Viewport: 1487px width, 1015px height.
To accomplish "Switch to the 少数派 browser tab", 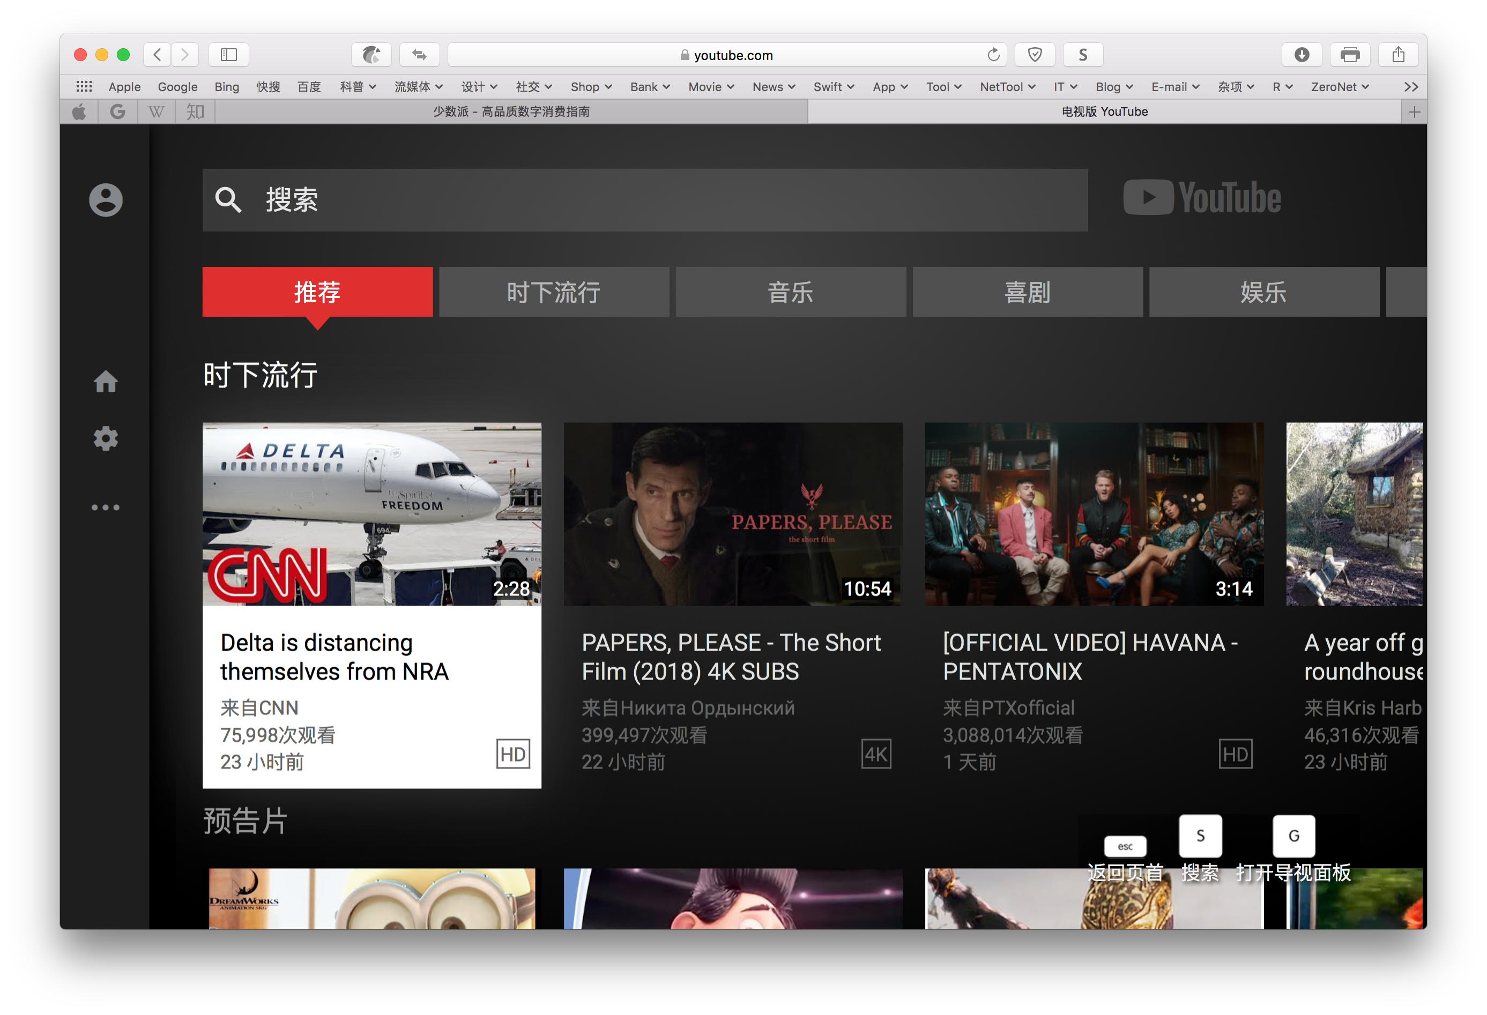I will pyautogui.click(x=511, y=112).
